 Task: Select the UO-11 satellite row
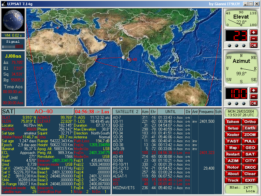(x=167, y=121)
